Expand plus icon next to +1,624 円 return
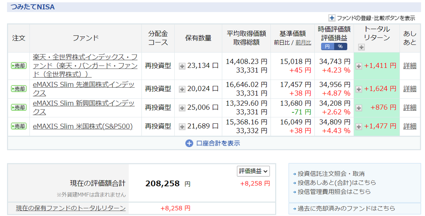Screen dimensions: 425x216 [x=359, y=89]
